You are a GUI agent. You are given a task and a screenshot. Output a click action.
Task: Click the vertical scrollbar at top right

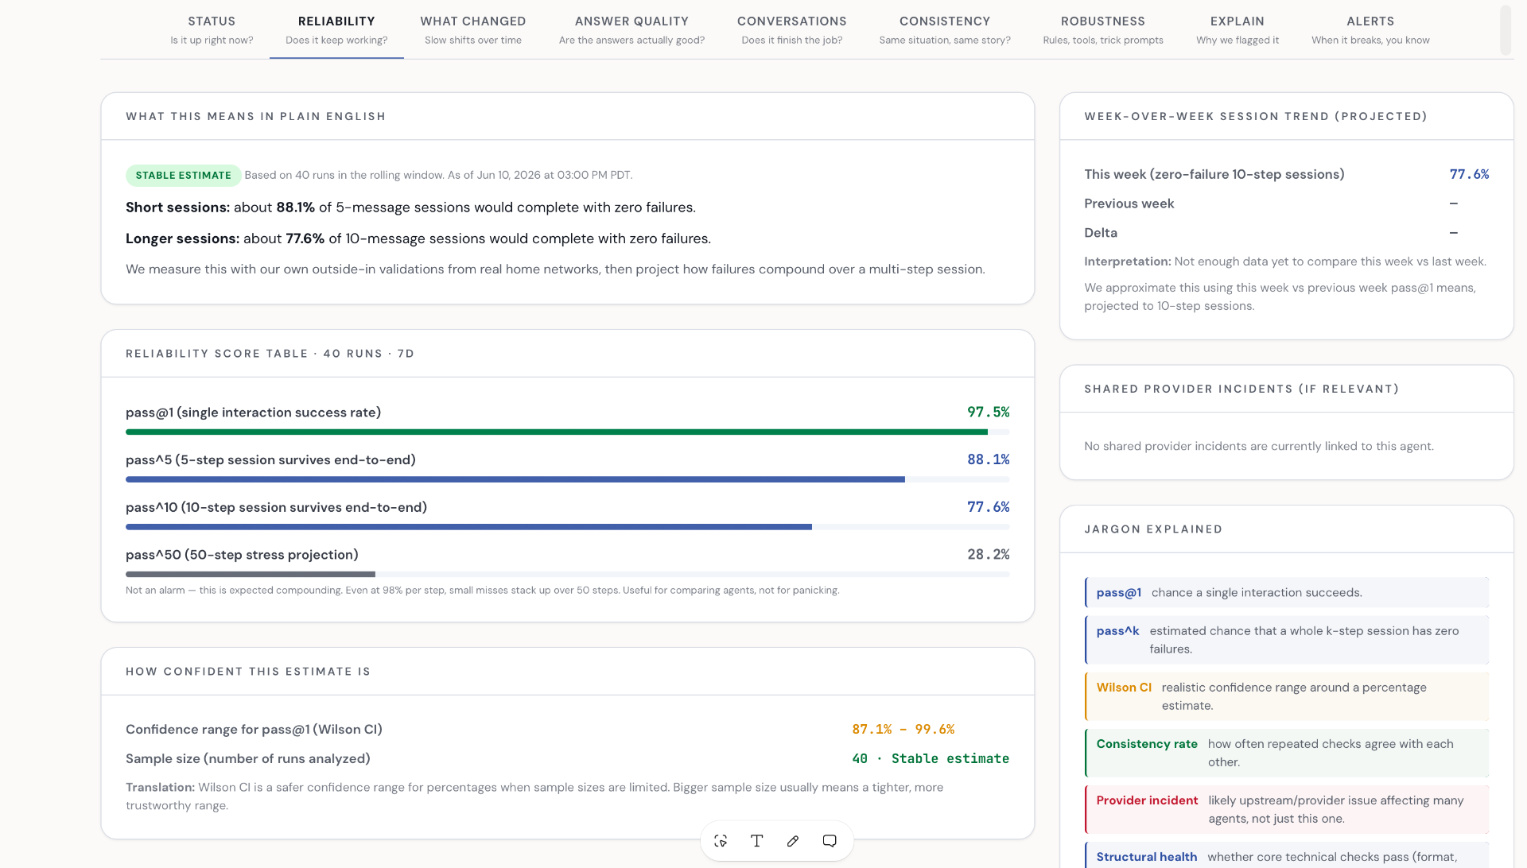(x=1505, y=30)
